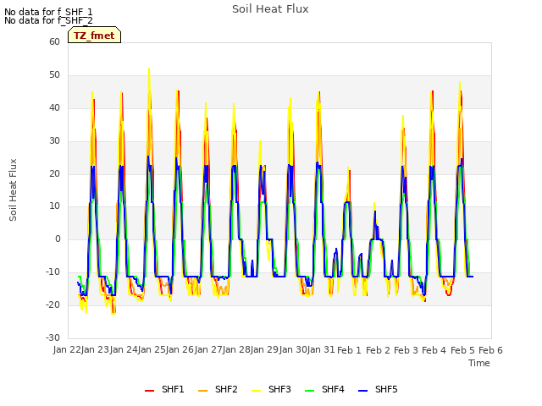
Task: Select the SHF3 legend label
Action: coord(279,389)
